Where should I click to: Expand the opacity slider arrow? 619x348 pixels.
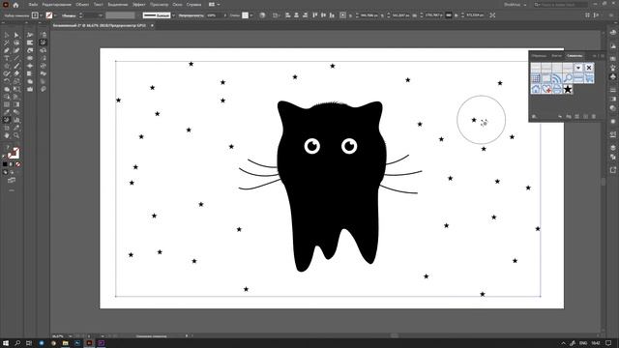(x=225, y=15)
